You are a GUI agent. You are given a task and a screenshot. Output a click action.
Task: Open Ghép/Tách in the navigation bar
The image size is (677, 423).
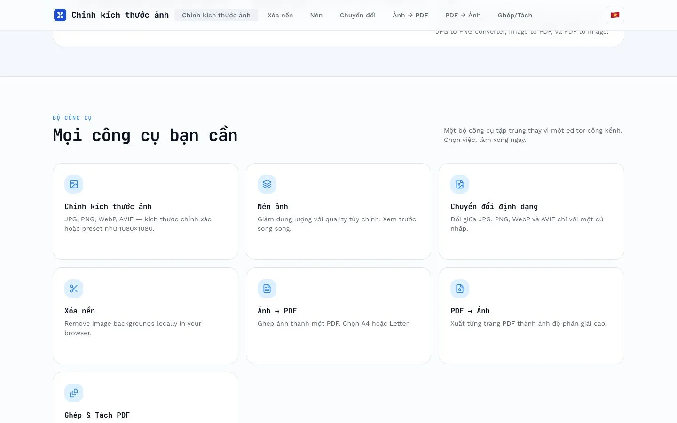[515, 15]
